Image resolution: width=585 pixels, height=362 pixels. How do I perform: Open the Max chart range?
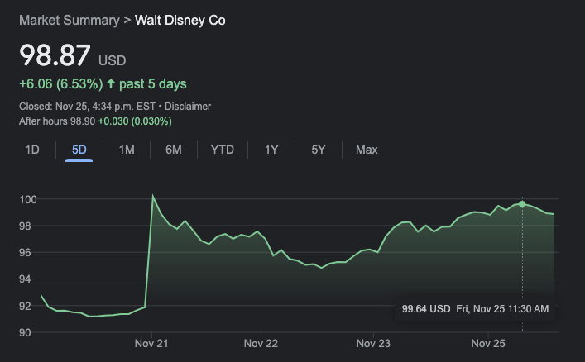367,150
